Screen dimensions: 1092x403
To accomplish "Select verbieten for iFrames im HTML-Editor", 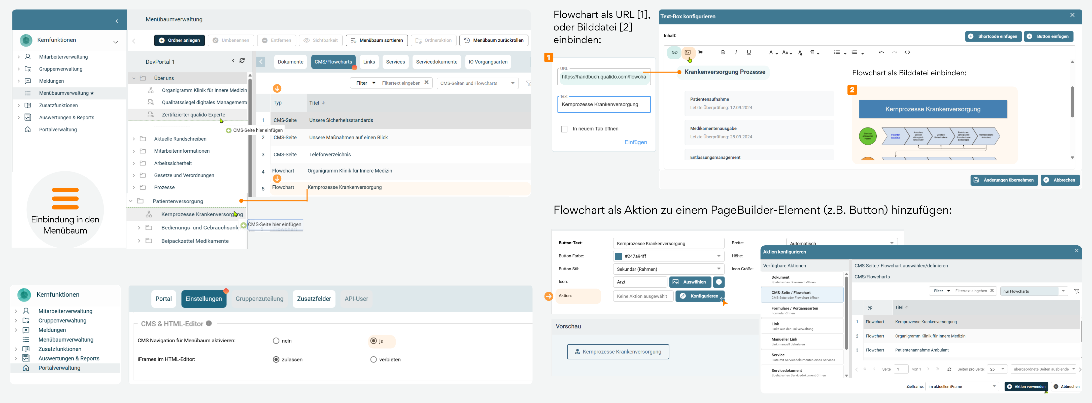I will pyautogui.click(x=373, y=359).
